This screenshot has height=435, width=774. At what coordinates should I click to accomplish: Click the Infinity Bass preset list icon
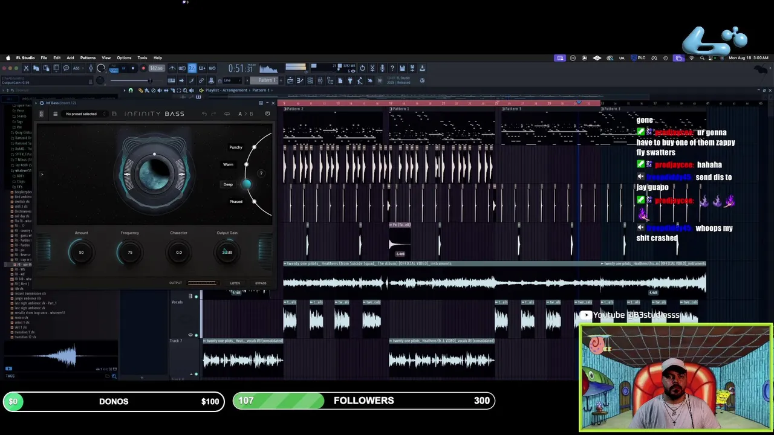pyautogui.click(x=56, y=114)
